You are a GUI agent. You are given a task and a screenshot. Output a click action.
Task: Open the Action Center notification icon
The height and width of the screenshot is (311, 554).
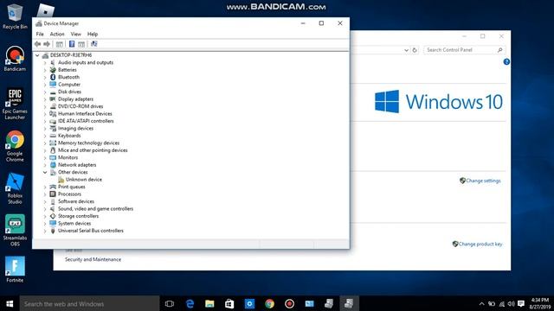(521, 303)
